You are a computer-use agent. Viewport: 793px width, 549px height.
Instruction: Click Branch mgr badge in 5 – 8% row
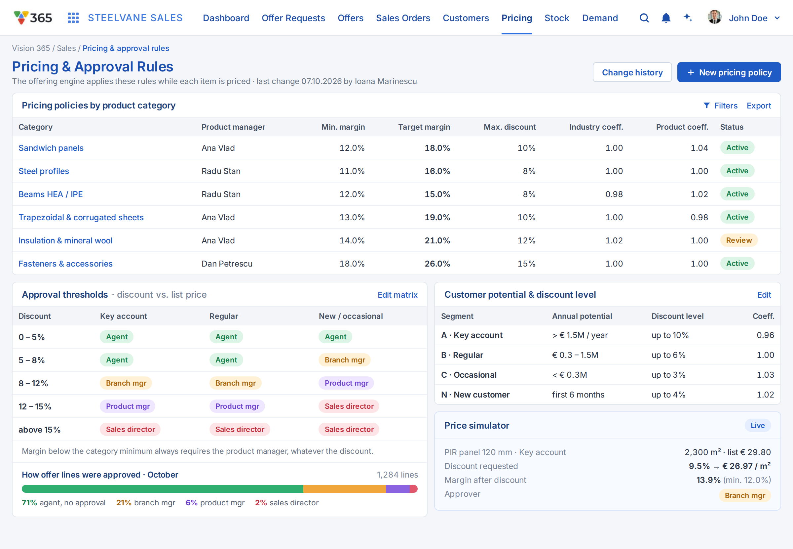coord(345,360)
